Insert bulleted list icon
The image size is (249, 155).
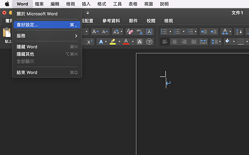click(x=164, y=32)
